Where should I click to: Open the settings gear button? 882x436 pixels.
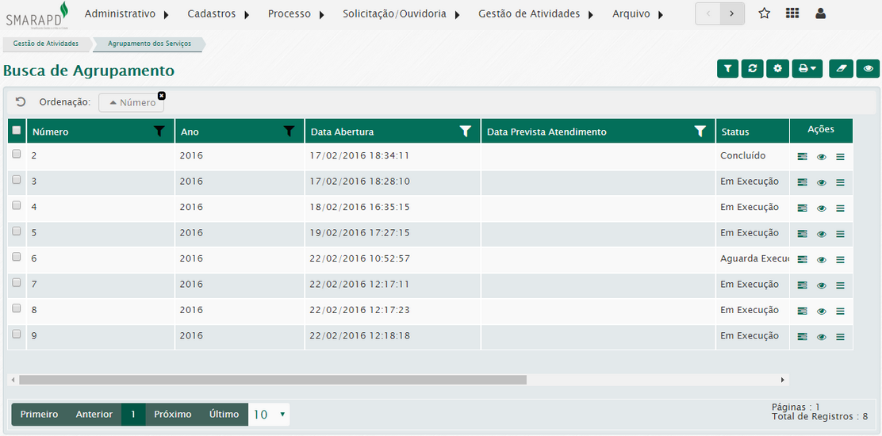coord(777,69)
